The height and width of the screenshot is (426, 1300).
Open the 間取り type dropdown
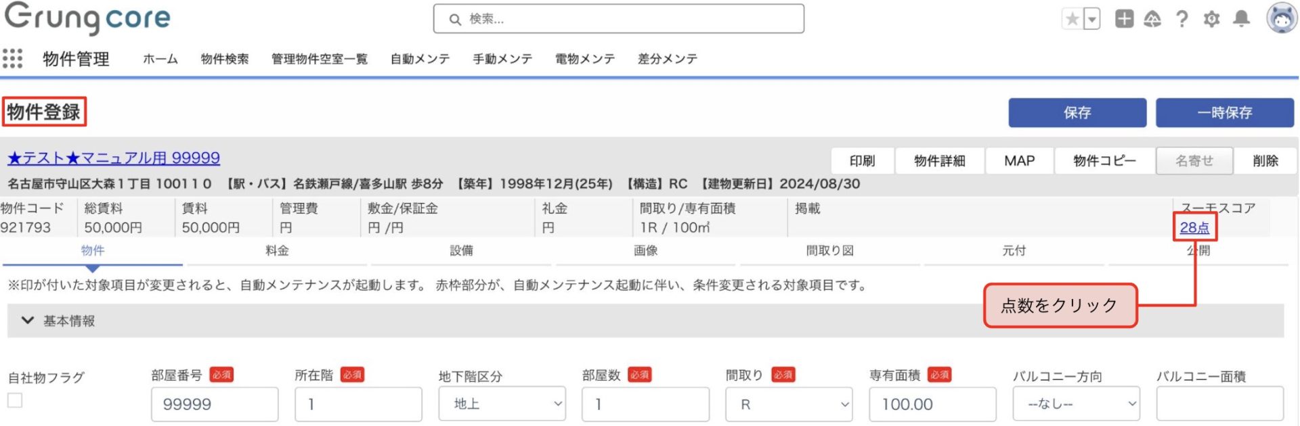789,404
